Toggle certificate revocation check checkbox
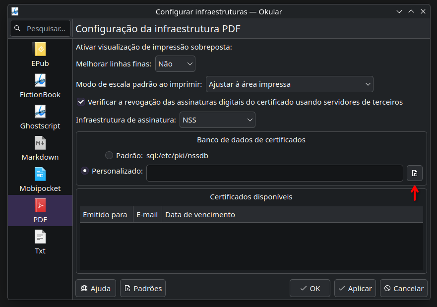The height and width of the screenshot is (307, 437). [81, 102]
